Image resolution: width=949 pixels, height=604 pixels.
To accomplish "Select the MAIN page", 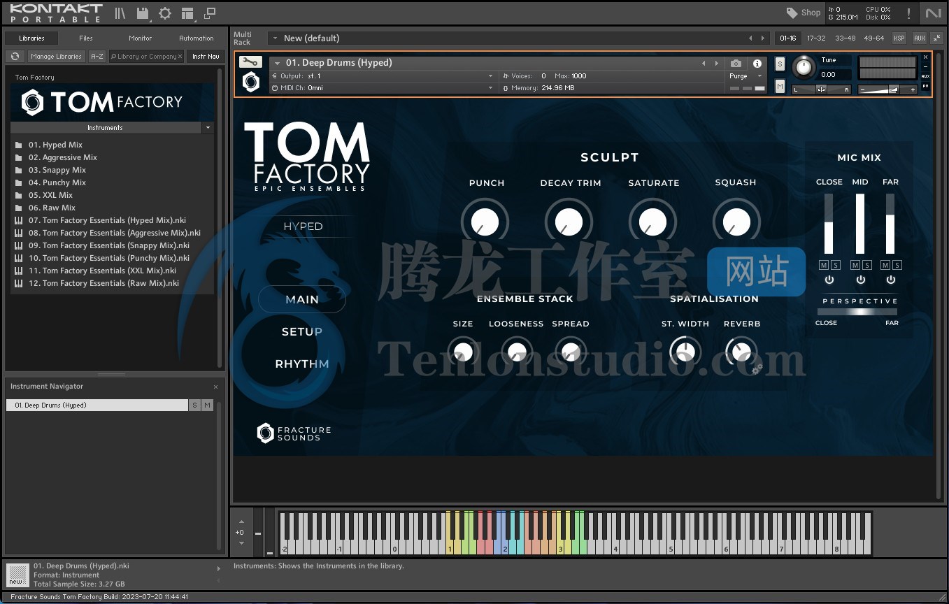I will click(x=302, y=299).
